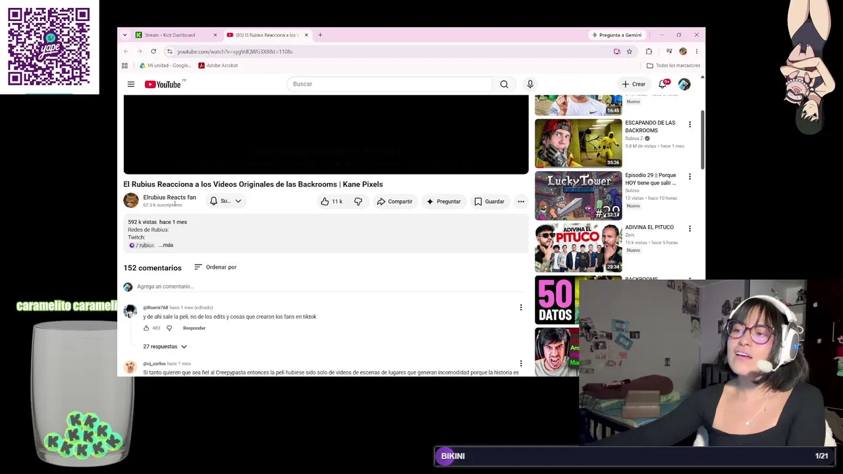Click the Compartir share button
This screenshot has width=843, height=474.
pyautogui.click(x=394, y=201)
